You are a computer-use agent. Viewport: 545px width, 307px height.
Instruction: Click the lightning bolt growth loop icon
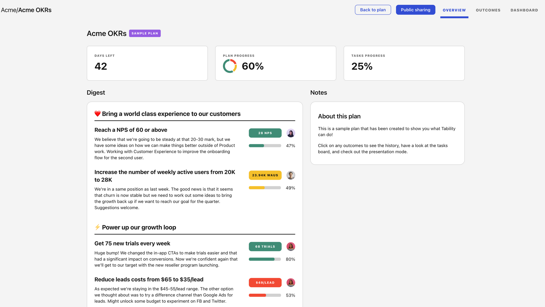(97, 227)
